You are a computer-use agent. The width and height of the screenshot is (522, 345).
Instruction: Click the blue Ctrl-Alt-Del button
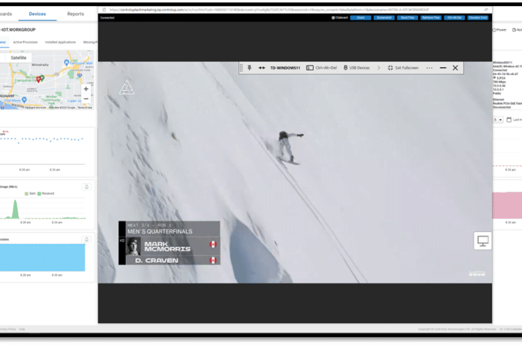pos(454,17)
